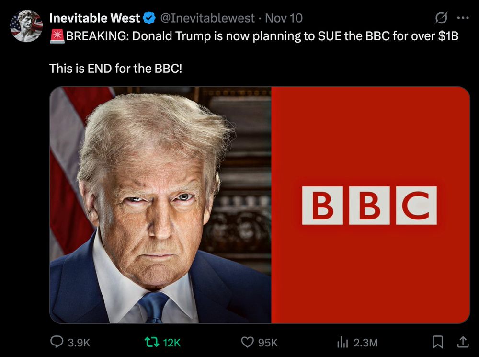The width and height of the screenshot is (479, 357).
Task: Click the Nov 10 timestamp
Action: [284, 18]
